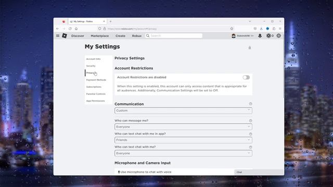Click the user avatar in the header
Viewport: 333px width, 187px height.
click(234, 36)
